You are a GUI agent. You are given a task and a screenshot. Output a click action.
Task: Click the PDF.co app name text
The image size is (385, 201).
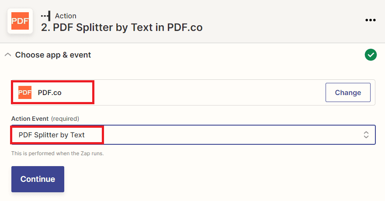click(x=50, y=92)
